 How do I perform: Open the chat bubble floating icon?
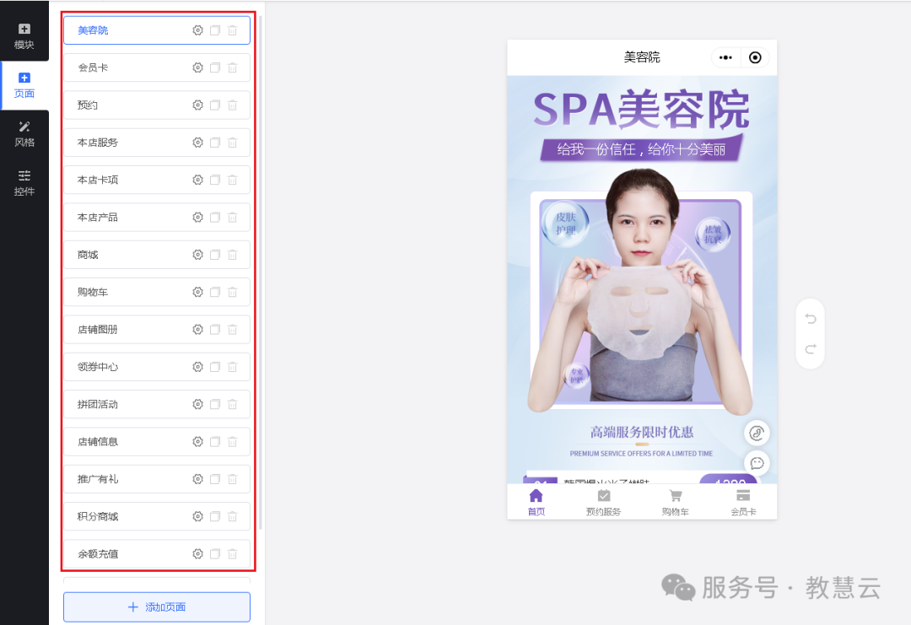click(x=757, y=463)
